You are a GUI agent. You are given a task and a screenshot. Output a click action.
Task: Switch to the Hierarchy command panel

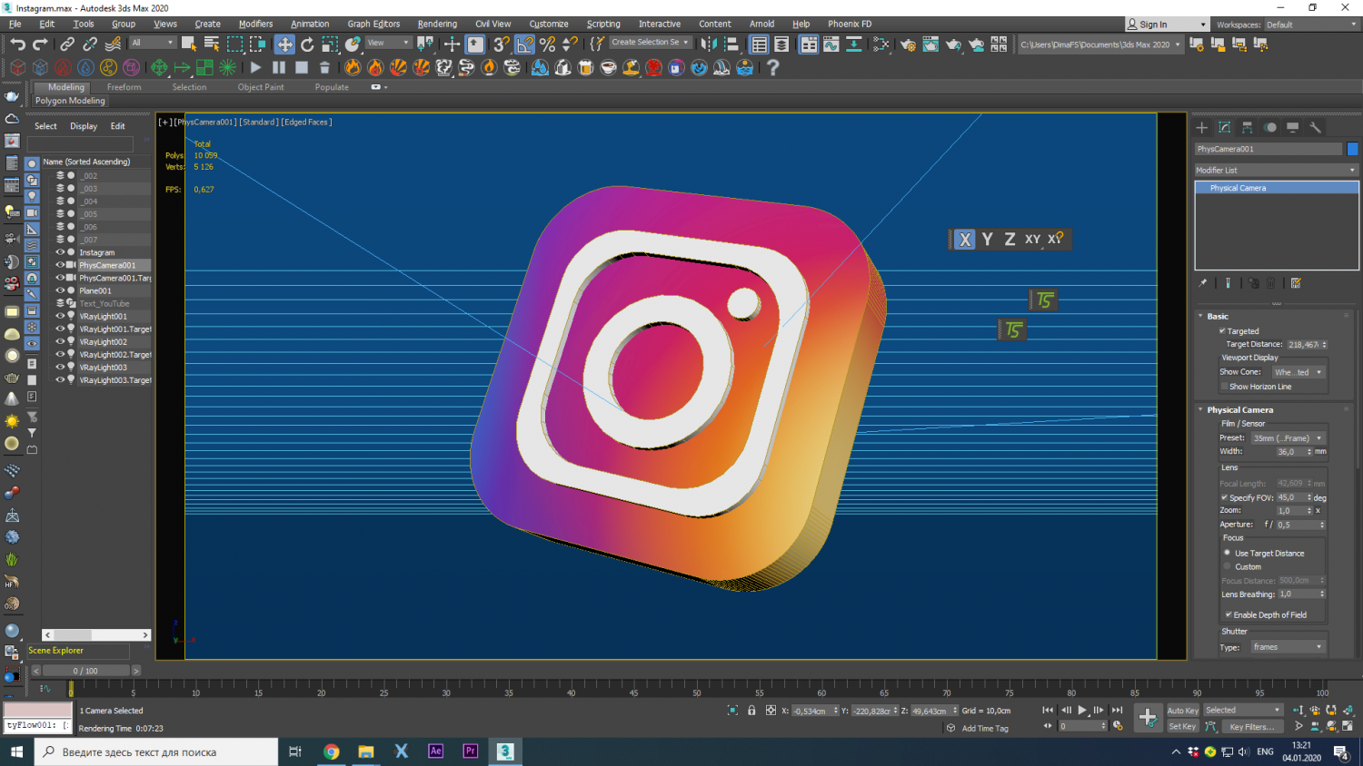pyautogui.click(x=1247, y=128)
